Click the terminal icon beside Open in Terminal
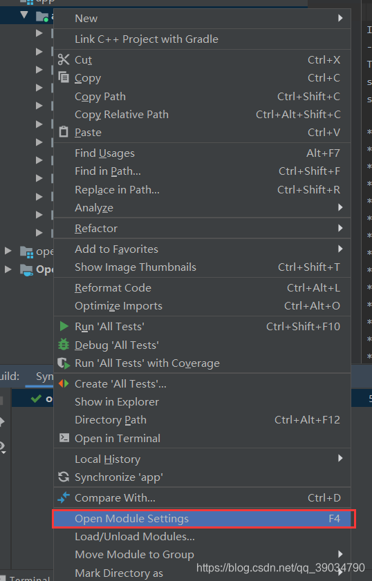The image size is (372, 581). (64, 438)
